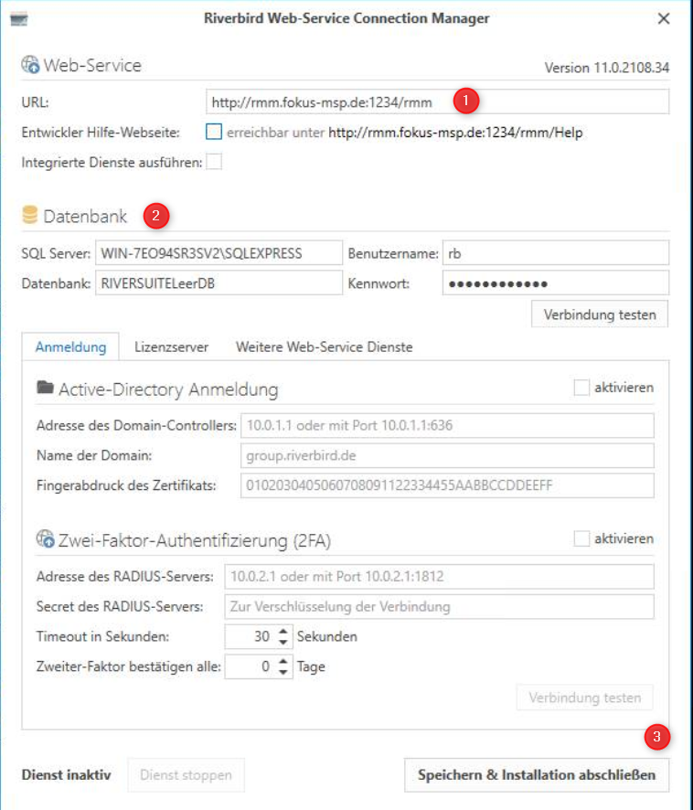Focus the SQL Server field
693x810 pixels.
(219, 253)
